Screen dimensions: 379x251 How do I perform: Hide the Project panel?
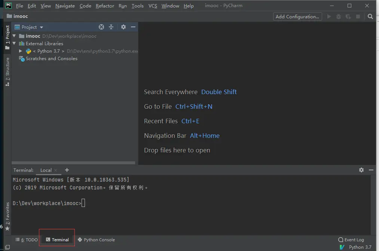(x=133, y=27)
